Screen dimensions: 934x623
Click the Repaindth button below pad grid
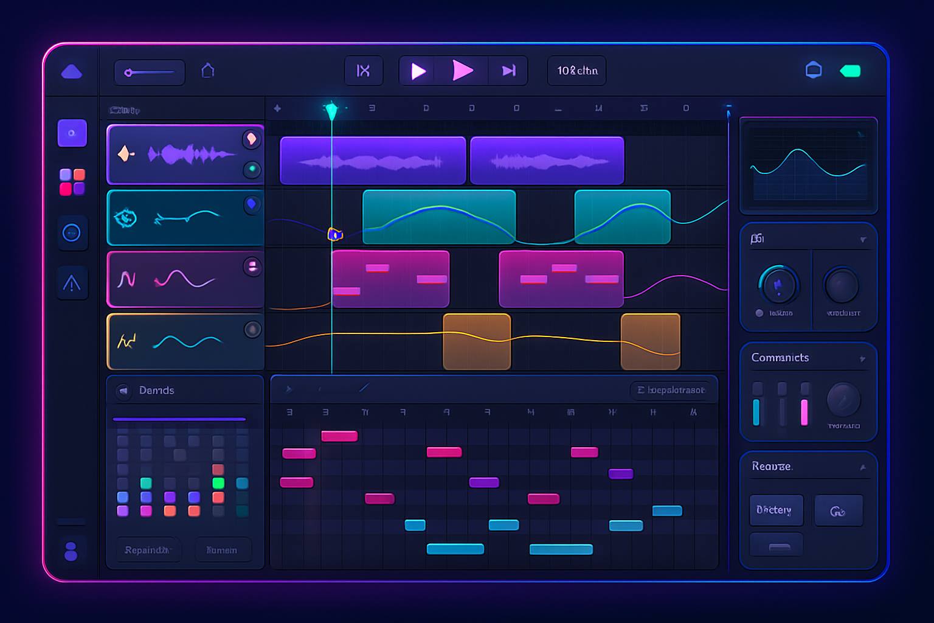click(x=148, y=550)
